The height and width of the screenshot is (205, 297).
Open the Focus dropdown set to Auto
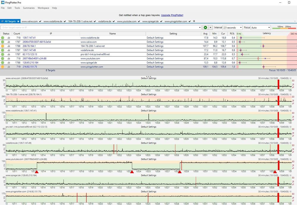click(260, 27)
